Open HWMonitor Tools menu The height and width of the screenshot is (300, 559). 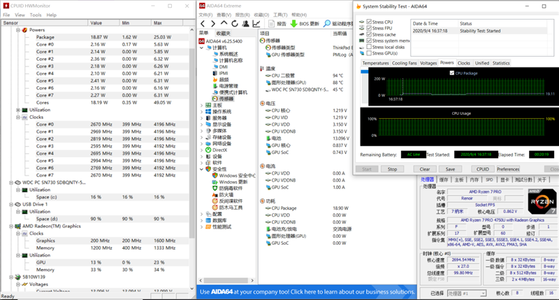point(36,15)
